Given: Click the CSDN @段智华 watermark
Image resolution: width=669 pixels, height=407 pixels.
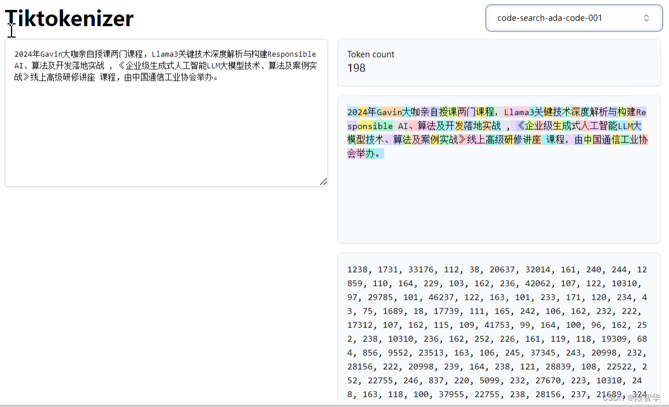Looking at the screenshot, I should [633, 398].
